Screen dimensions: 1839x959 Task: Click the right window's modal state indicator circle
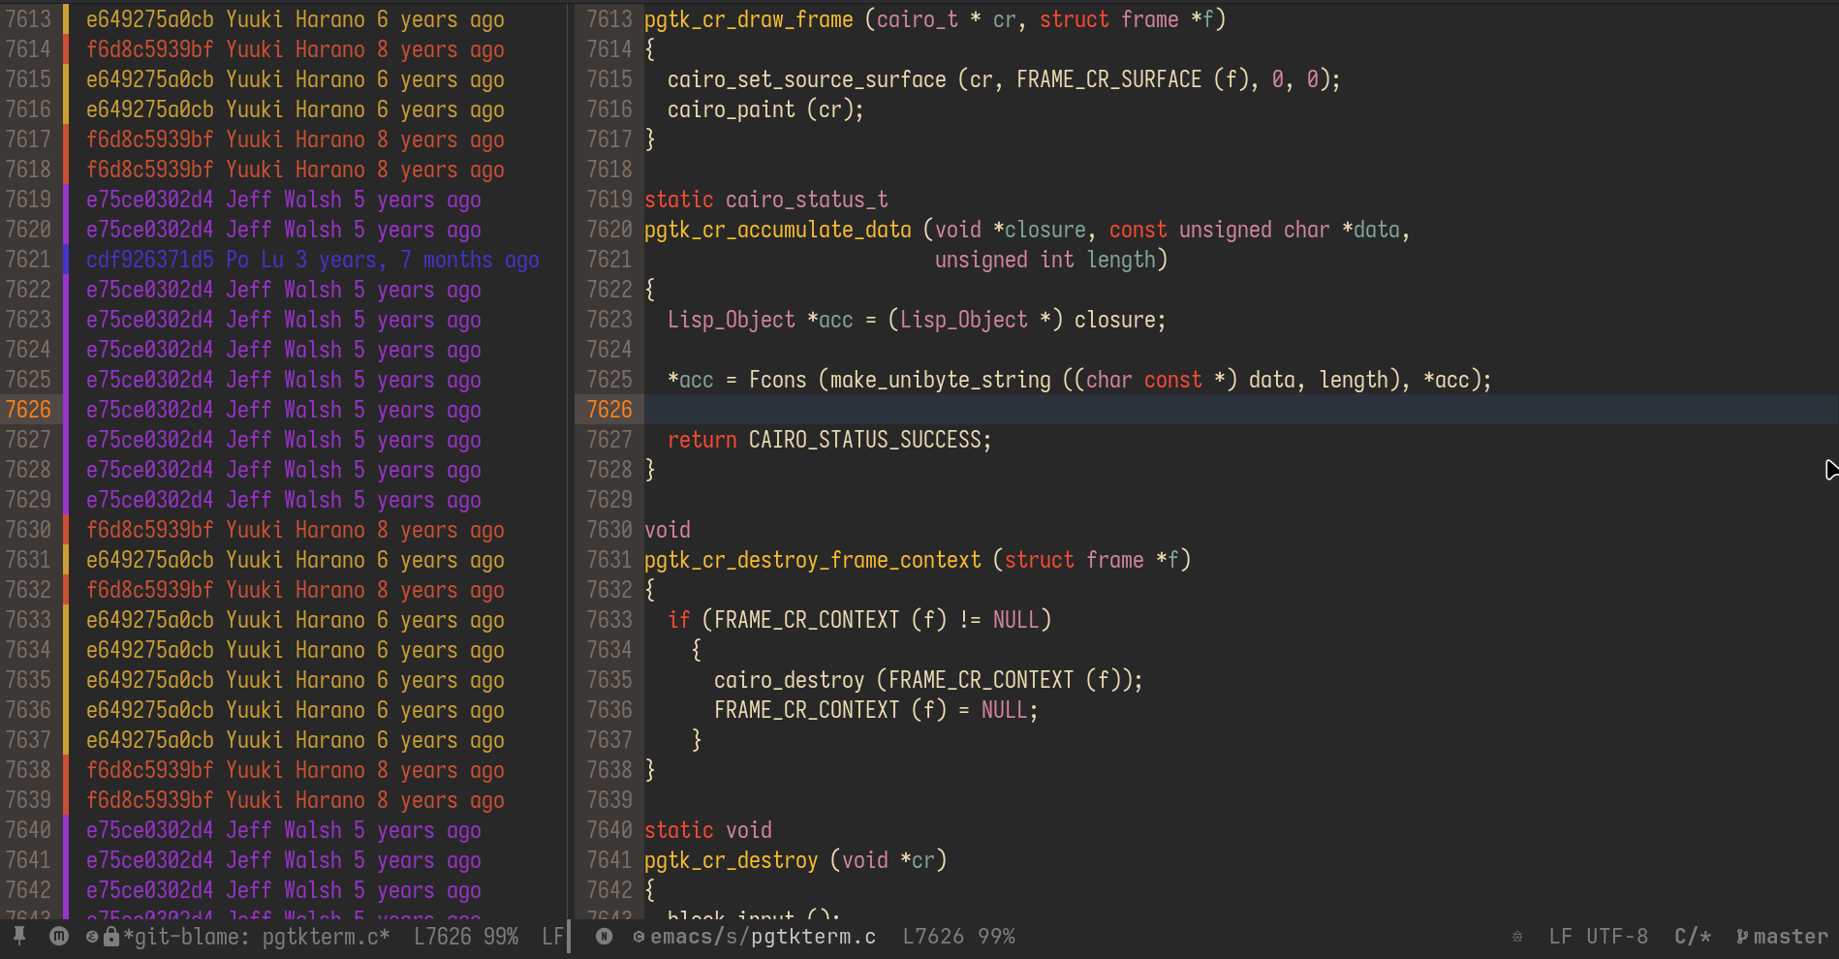click(604, 936)
